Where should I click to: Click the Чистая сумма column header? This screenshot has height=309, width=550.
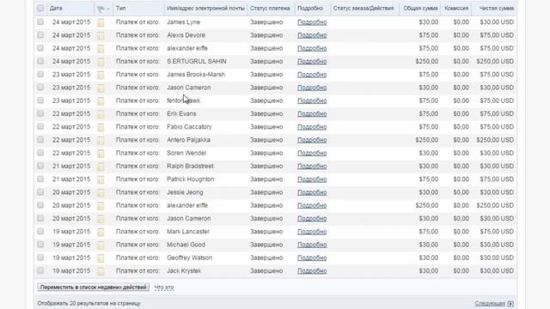[497, 8]
